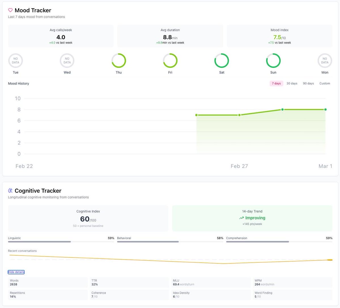The image size is (340, 308).
Task: Open the Avg duration card
Action: click(170, 36)
